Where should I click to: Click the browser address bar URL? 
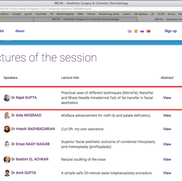click(x=46, y=9)
